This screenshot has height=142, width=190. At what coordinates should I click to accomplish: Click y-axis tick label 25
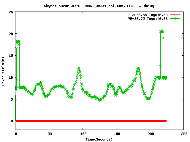point(11,12)
